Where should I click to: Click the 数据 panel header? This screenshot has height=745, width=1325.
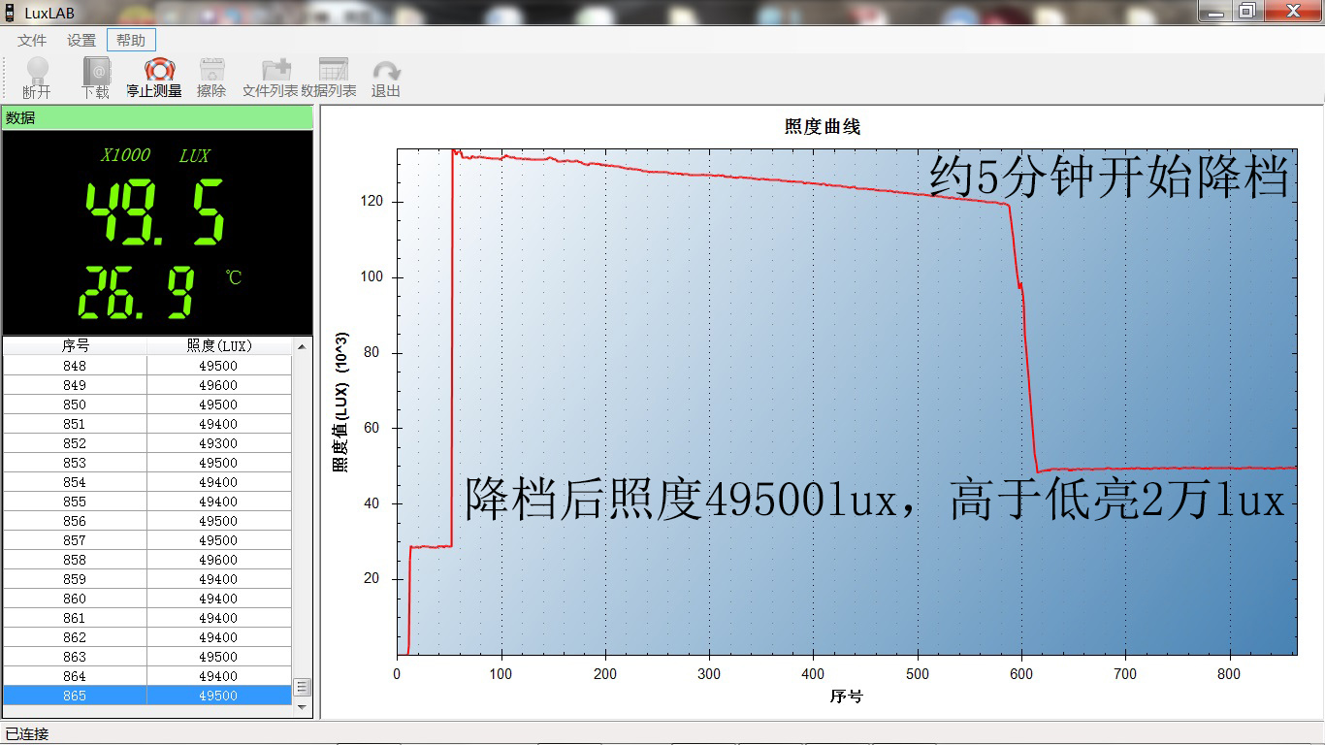click(x=157, y=117)
